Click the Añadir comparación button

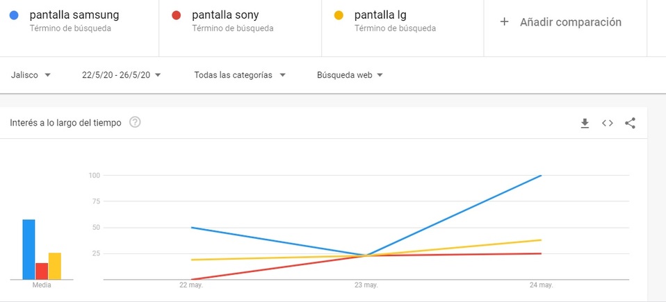[x=570, y=22]
